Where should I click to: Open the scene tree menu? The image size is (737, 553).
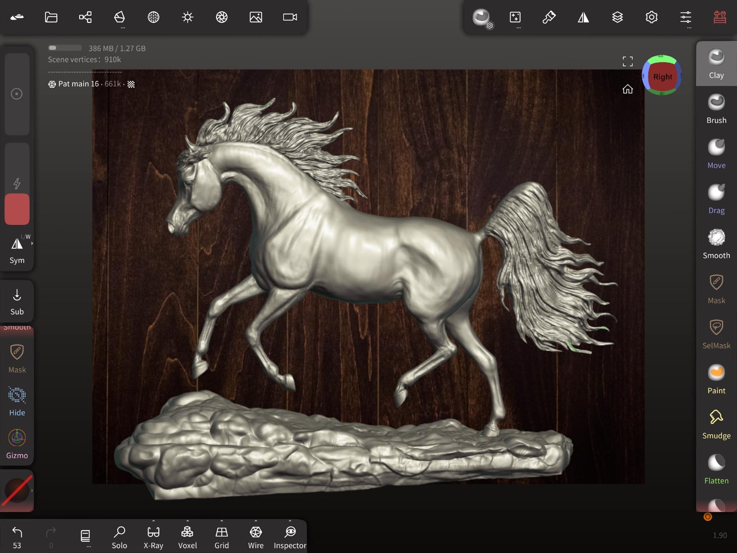click(85, 17)
